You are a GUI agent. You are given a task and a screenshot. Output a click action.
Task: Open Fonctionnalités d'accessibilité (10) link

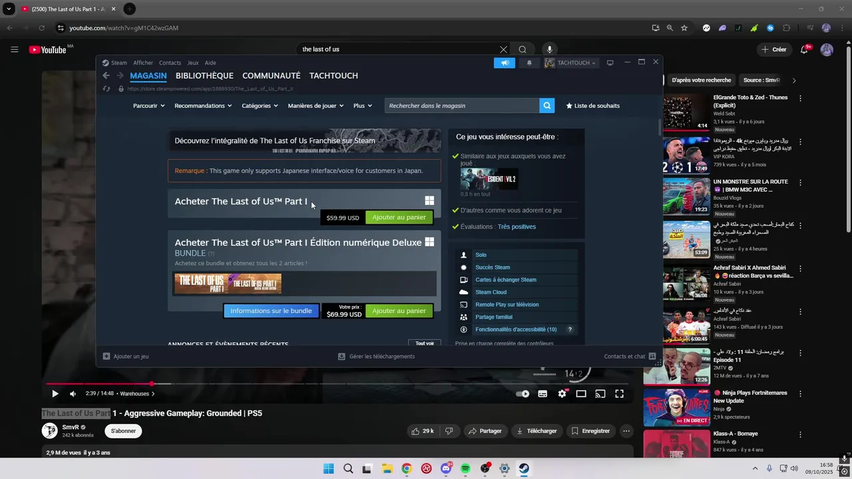516,329
